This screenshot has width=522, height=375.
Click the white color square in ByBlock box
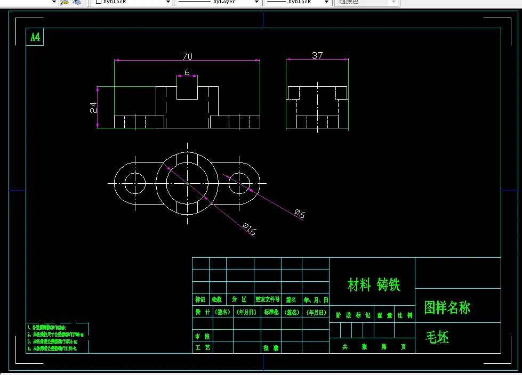tap(99, 2)
